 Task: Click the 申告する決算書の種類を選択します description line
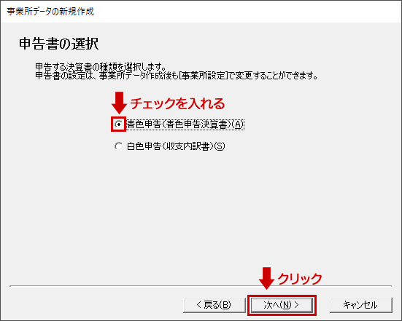click(x=101, y=67)
